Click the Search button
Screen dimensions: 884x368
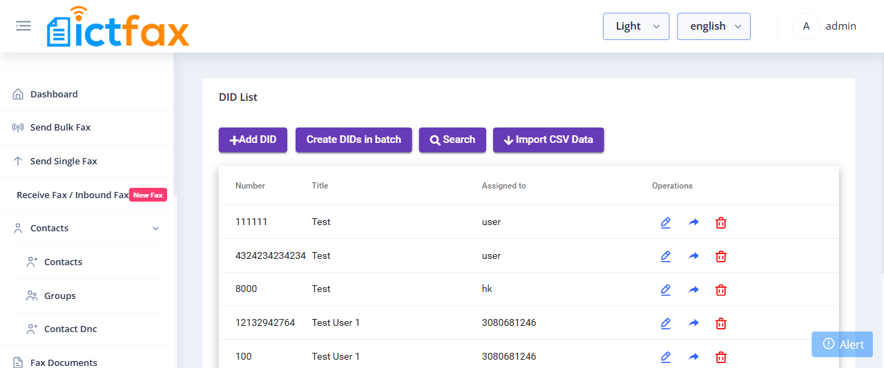452,139
